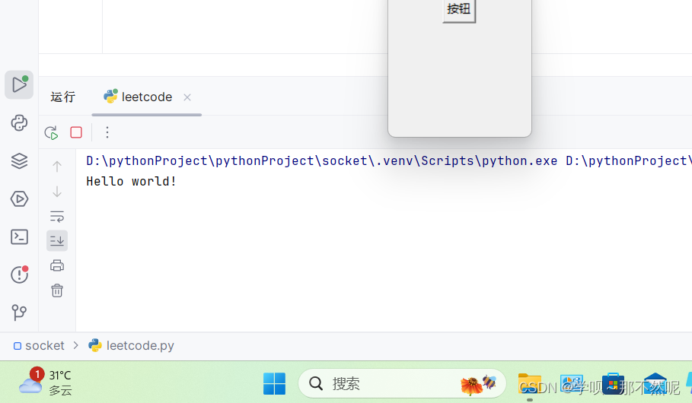This screenshot has height=403, width=692.
Task: Click the 运行 panel title
Action: pos(62,97)
